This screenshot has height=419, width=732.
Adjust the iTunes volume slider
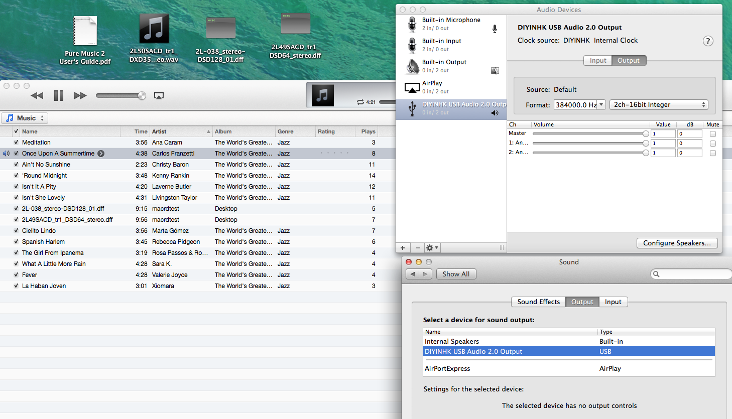pos(121,95)
